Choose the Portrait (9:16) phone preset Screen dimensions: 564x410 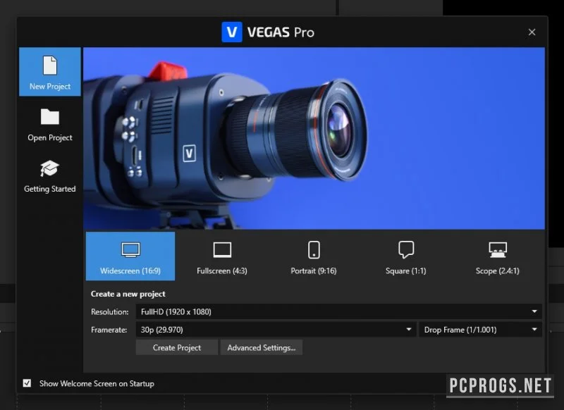coord(314,256)
